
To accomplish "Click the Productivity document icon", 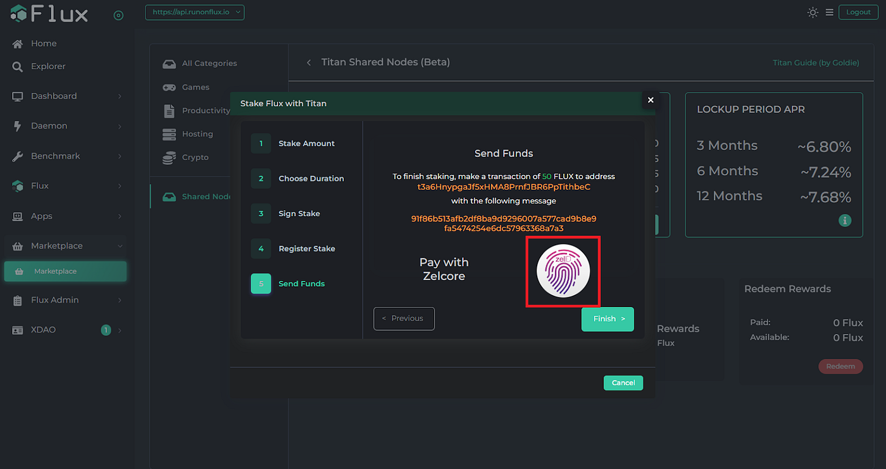I will coord(169,111).
